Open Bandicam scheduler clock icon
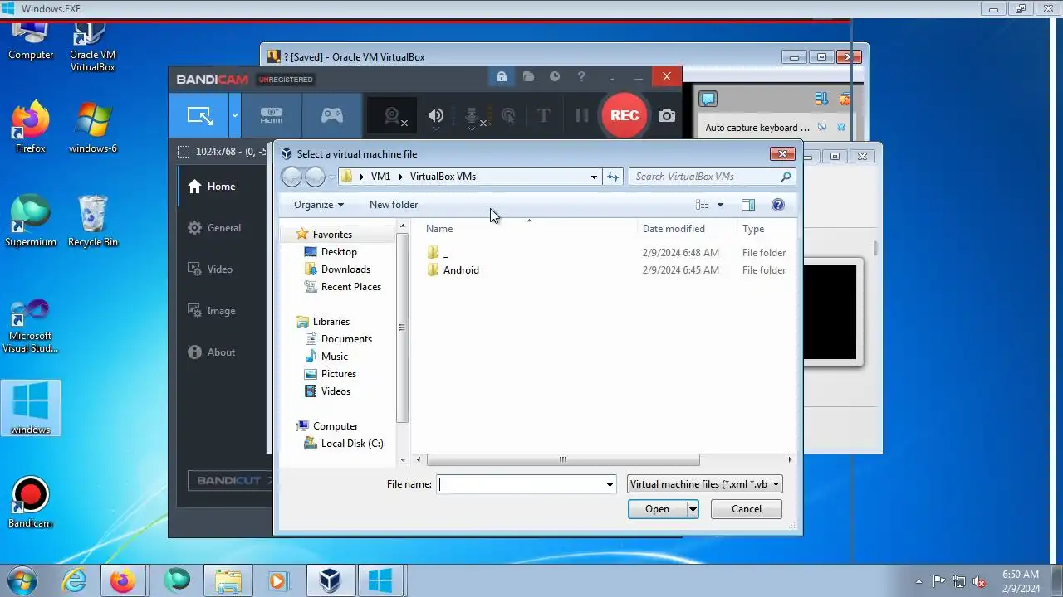 pos(555,77)
